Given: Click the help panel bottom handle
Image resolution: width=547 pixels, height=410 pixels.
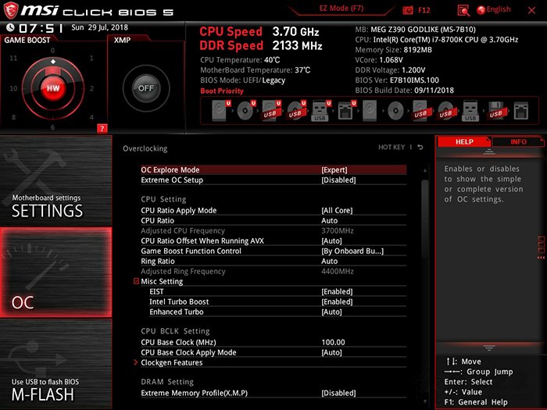Looking at the screenshot, I should (x=489, y=348).
